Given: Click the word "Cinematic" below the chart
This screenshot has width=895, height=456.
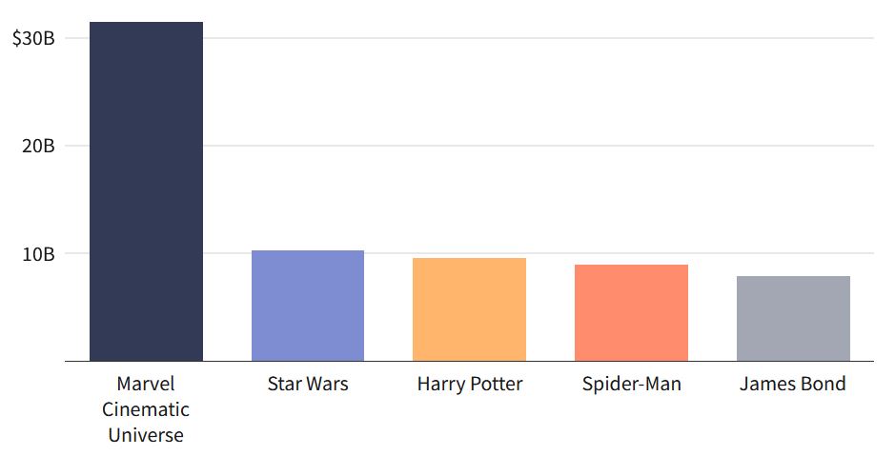Looking at the screenshot, I should click(146, 409).
